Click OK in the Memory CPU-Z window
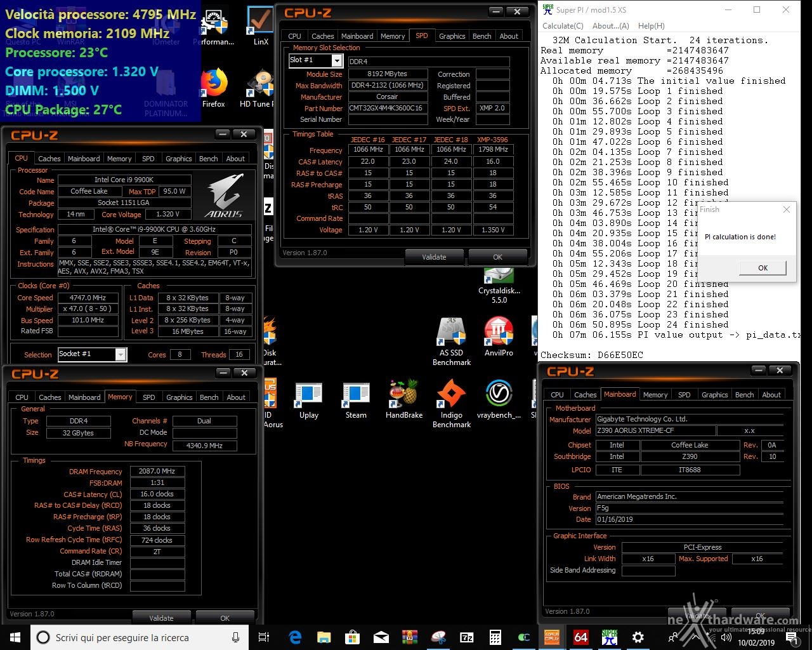The height and width of the screenshot is (650, 812). (225, 618)
